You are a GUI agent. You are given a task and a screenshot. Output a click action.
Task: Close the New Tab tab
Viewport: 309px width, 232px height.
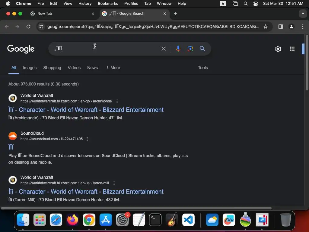pos(93,14)
